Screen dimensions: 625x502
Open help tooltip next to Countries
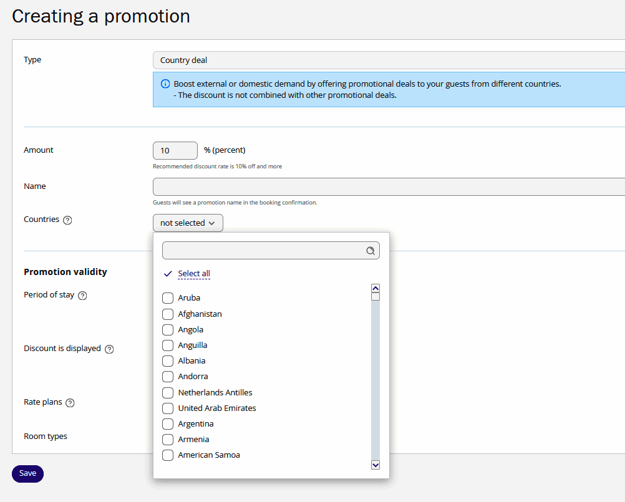(x=69, y=220)
